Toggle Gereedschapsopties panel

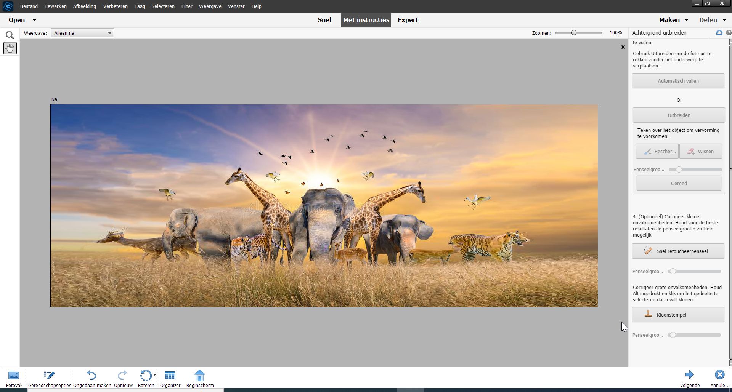coord(50,379)
